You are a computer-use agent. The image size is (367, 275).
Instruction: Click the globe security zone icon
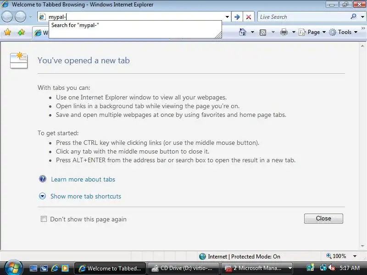pos(202,257)
